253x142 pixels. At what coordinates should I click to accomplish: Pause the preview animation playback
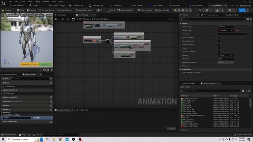coord(48,70)
